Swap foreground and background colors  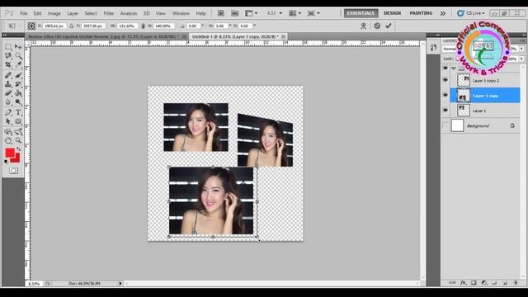coord(18,148)
